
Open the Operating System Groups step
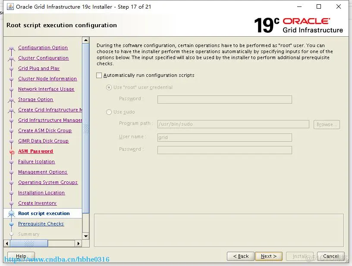[48, 182]
